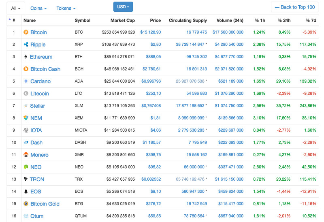
Task: Sort by Symbol column header
Action: 83,20
